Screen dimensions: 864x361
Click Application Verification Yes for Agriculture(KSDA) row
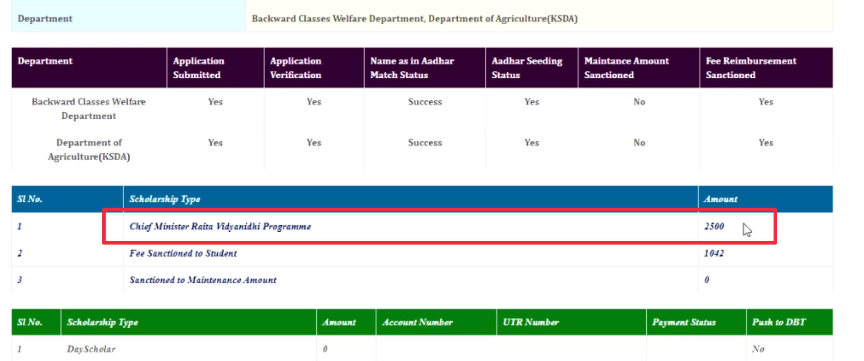(x=314, y=143)
